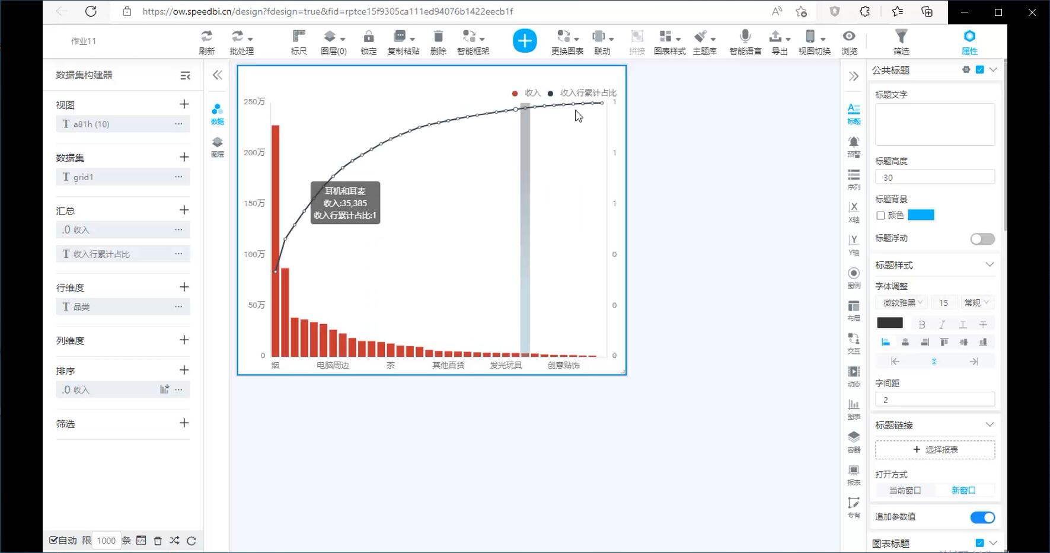Click the 标题高度 input field

(934, 177)
